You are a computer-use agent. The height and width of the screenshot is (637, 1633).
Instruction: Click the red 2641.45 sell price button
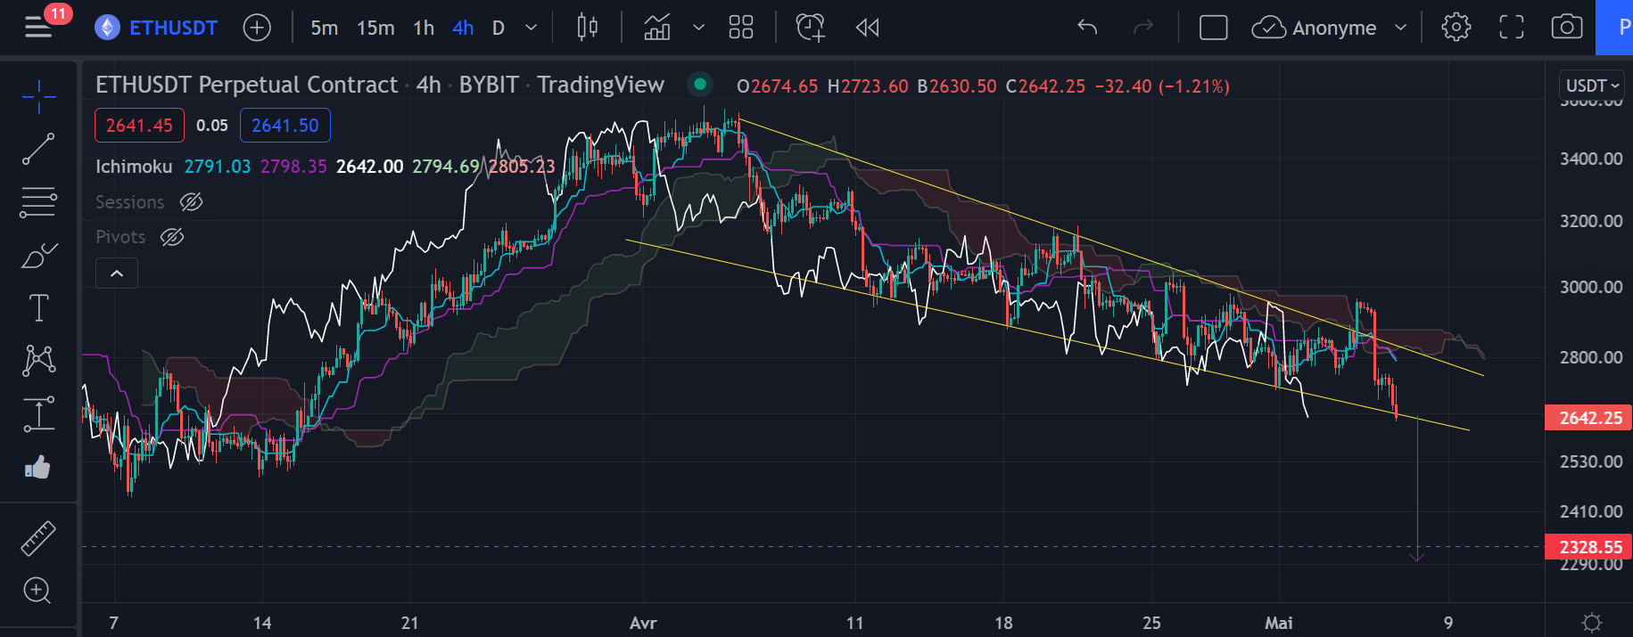pyautogui.click(x=139, y=126)
